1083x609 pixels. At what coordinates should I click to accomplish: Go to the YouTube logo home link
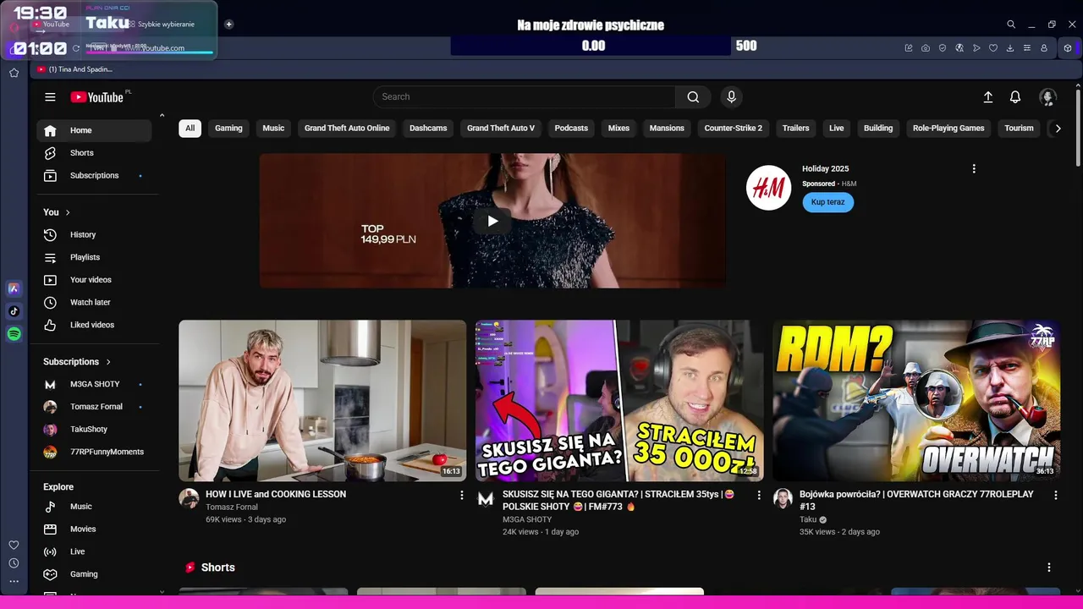(x=97, y=97)
